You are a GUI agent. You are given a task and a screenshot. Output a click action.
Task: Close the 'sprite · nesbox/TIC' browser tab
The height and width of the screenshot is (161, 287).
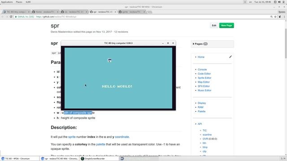(144, 12)
